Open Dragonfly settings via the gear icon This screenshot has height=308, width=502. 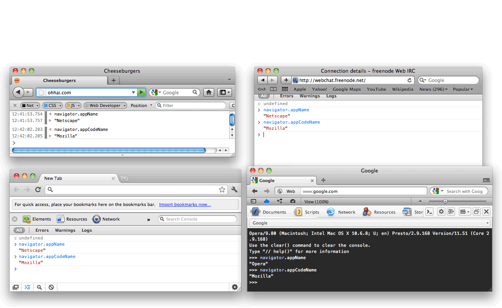[441, 212]
